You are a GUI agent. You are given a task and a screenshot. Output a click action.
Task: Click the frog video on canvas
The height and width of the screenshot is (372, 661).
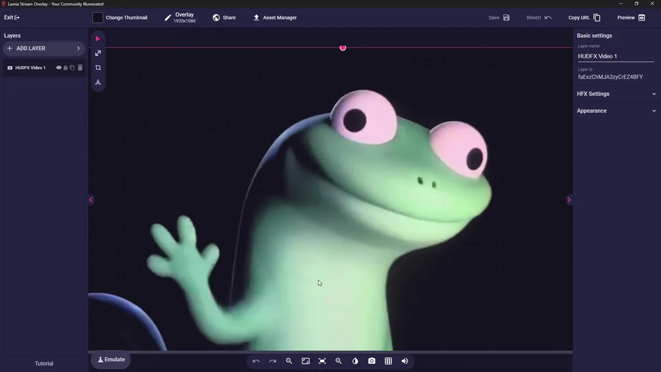(x=330, y=199)
